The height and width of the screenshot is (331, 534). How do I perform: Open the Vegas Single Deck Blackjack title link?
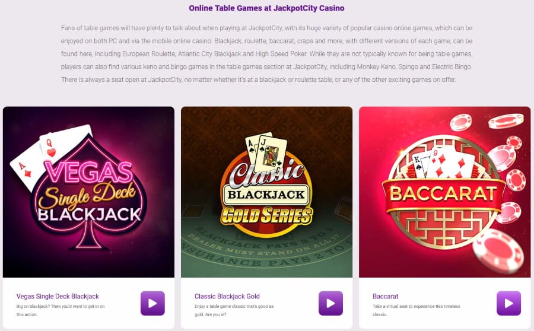58,296
